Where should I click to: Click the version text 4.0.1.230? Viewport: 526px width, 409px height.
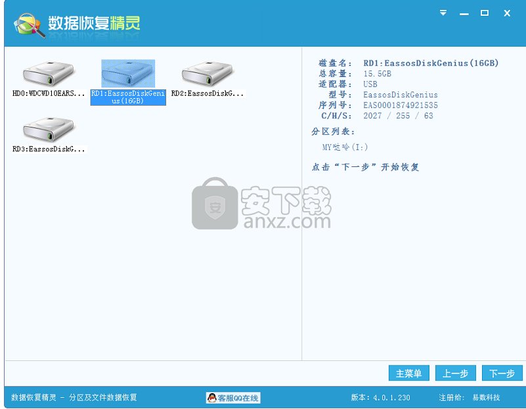click(x=391, y=398)
